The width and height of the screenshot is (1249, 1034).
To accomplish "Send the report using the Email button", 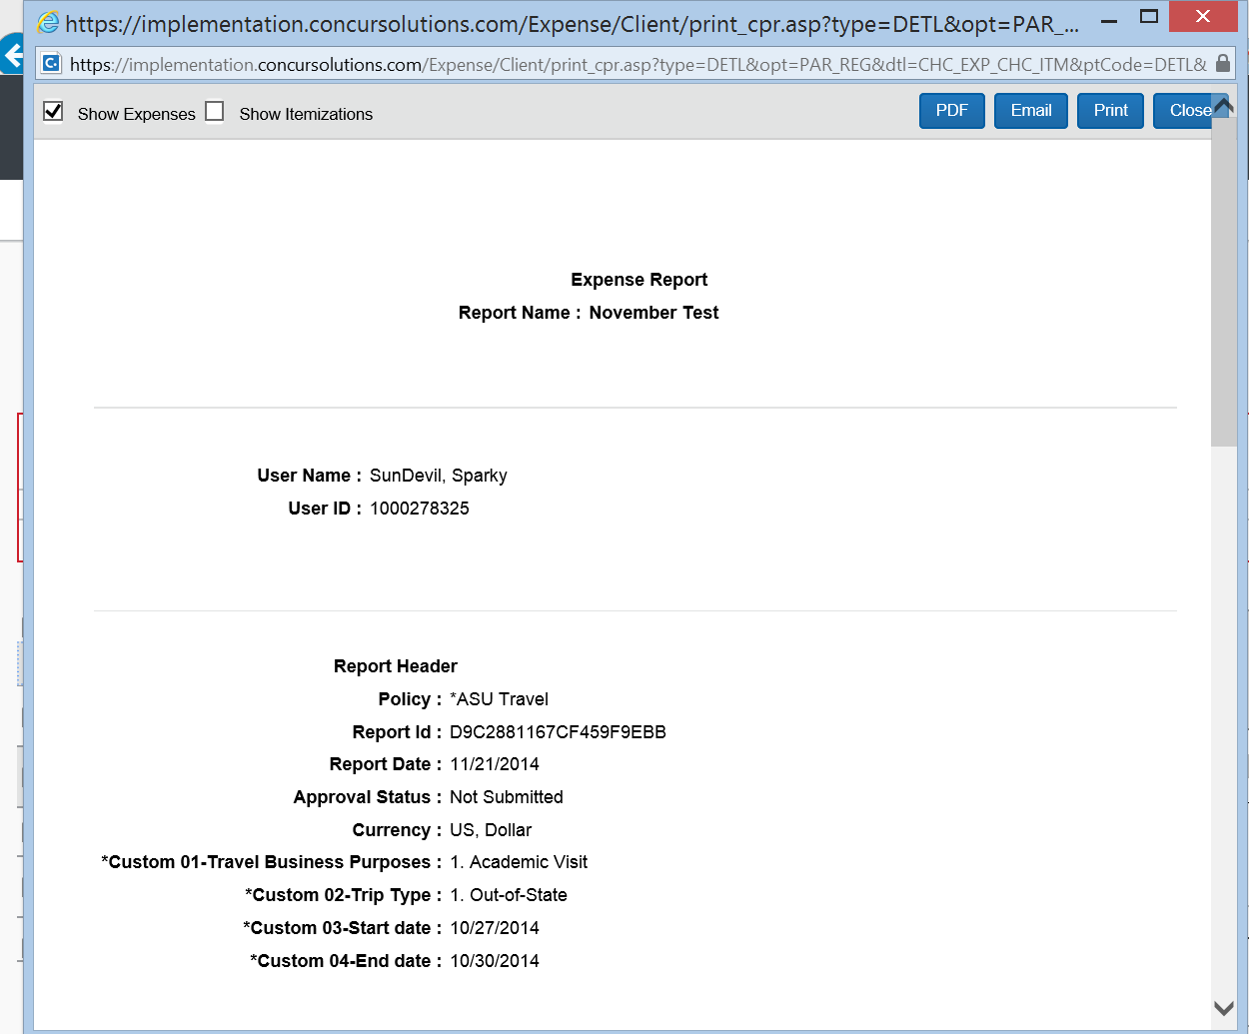I will tap(1031, 111).
